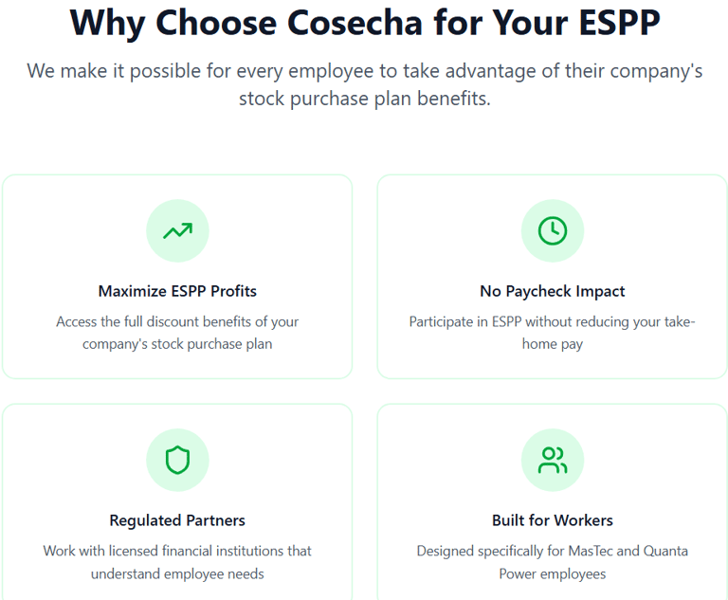Select the Built for Workers heading
The height and width of the screenshot is (600, 728).
click(552, 520)
